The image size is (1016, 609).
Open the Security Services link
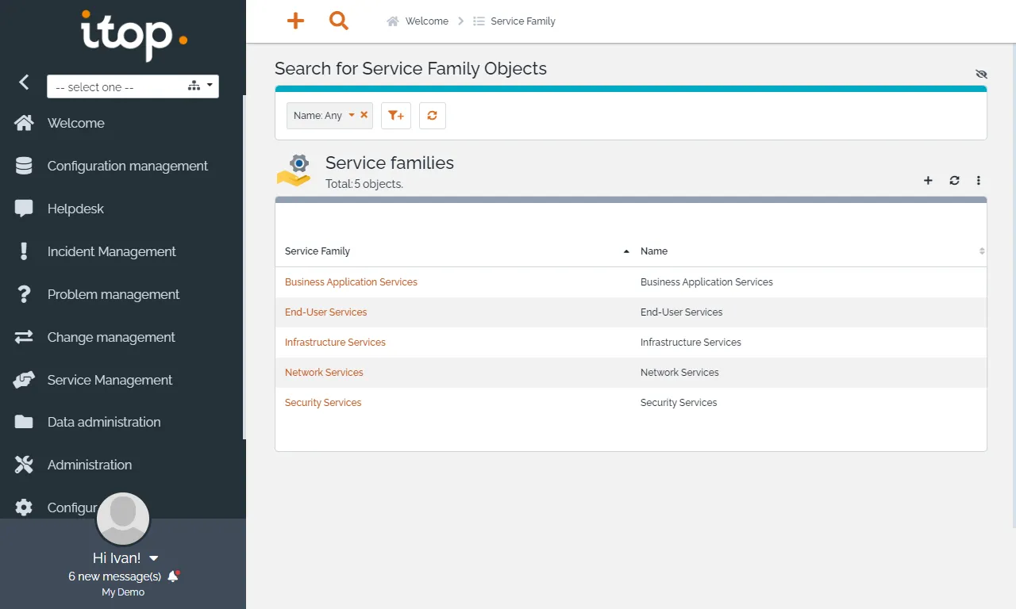pos(323,402)
